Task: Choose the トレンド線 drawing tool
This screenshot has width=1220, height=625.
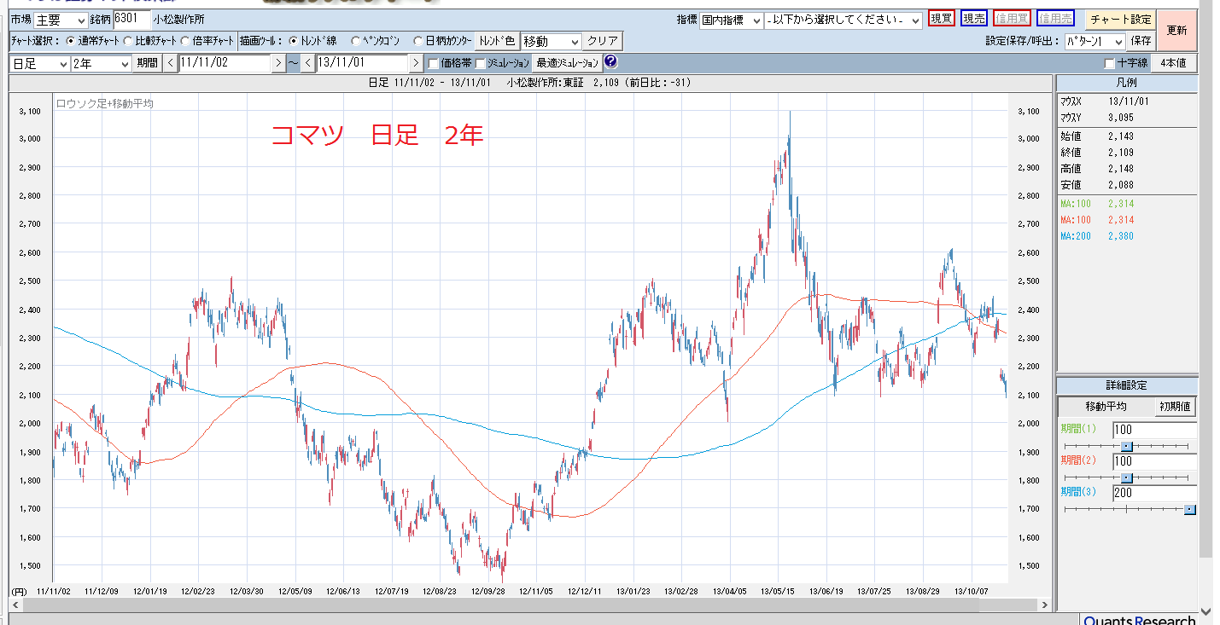Action: coord(294,41)
